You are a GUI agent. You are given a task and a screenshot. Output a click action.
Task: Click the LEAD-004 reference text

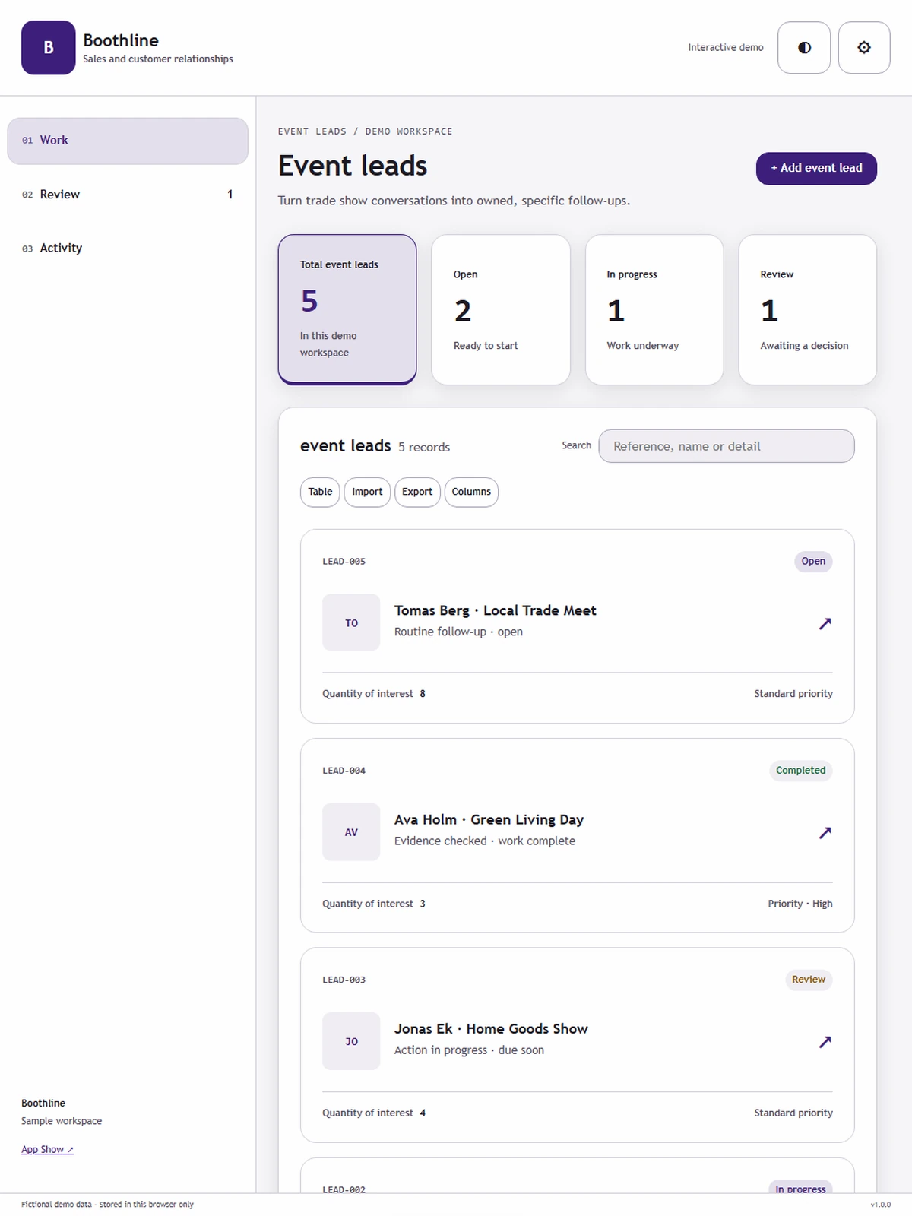pos(344,771)
